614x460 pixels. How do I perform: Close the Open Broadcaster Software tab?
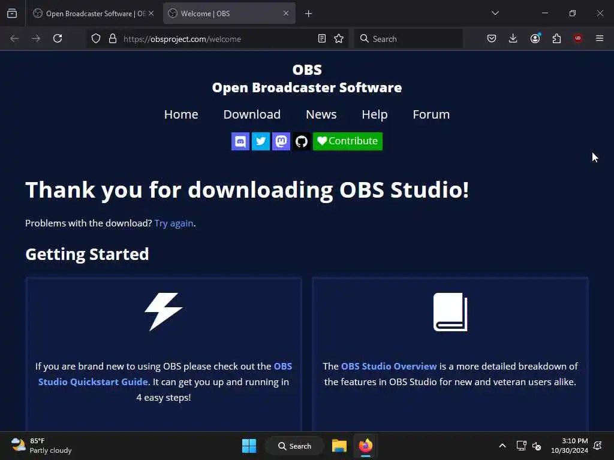click(x=151, y=13)
